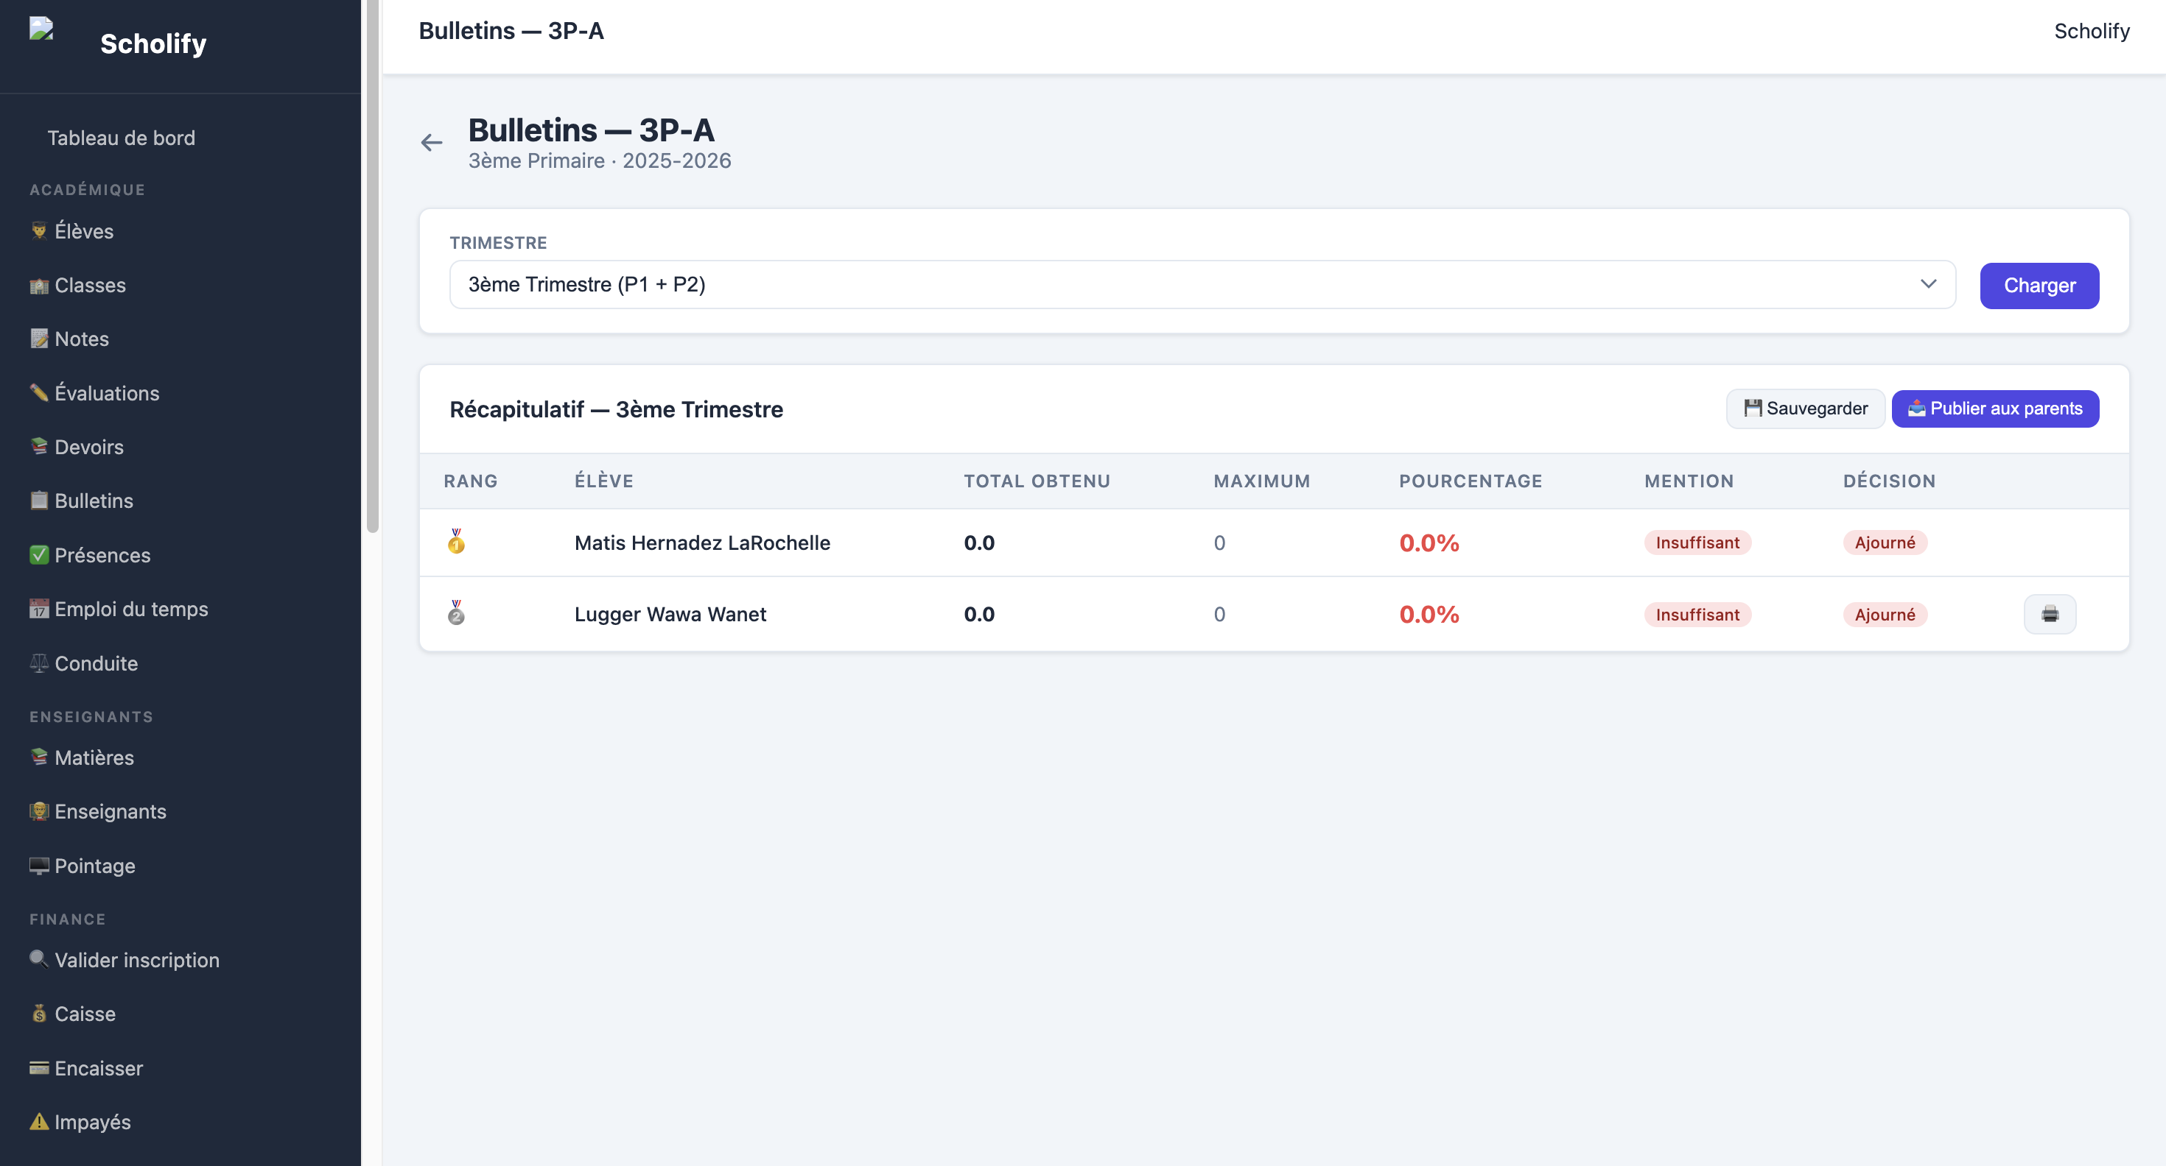
Task: Click the back arrow next to Bulletins title
Action: 431,142
